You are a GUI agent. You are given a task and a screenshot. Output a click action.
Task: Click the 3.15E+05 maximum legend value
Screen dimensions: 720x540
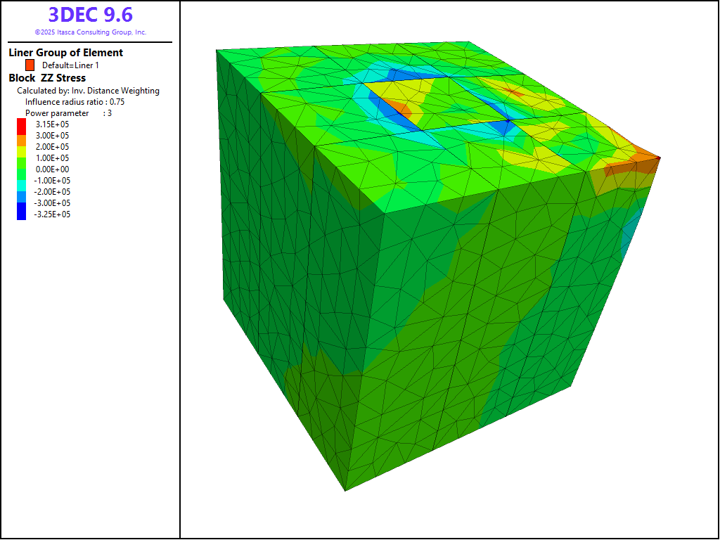click(52, 124)
